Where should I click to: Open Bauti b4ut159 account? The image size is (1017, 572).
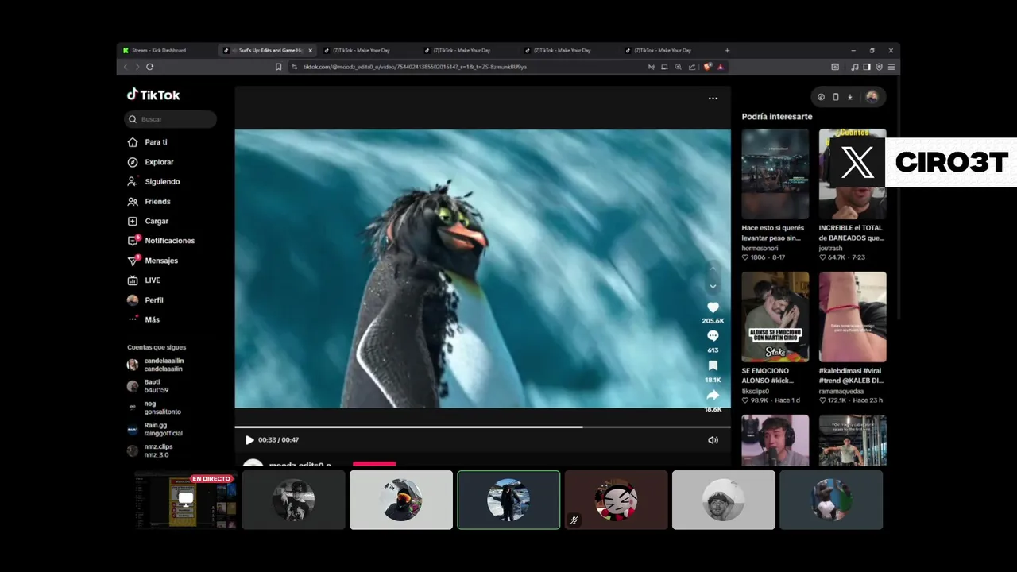click(x=148, y=386)
